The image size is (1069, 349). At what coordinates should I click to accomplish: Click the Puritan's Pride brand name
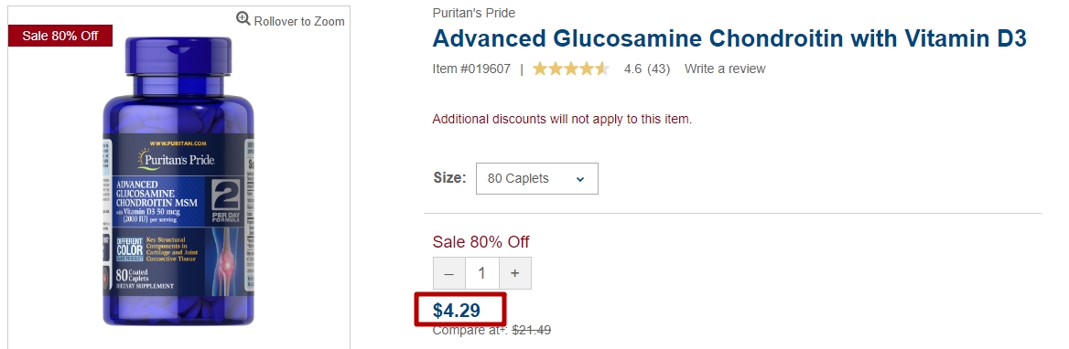coord(474,13)
